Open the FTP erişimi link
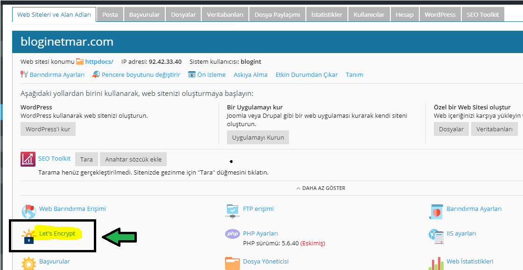This screenshot has height=270, width=523. pyautogui.click(x=258, y=209)
